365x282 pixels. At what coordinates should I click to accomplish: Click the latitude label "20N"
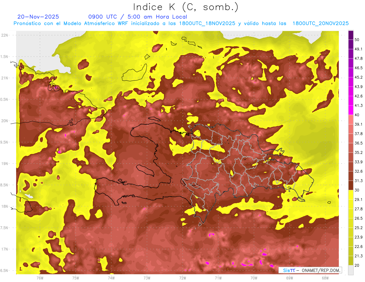click(5, 121)
